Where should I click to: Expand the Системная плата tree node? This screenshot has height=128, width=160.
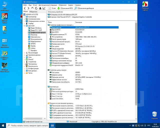point(24,19)
